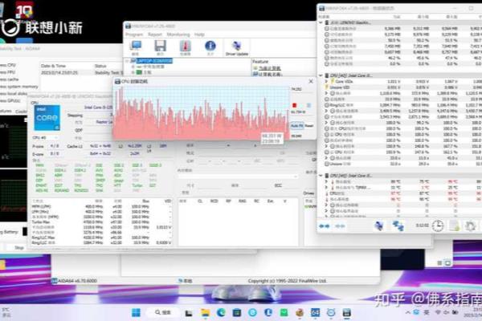Open Task View from the taskbar

click(x=189, y=313)
